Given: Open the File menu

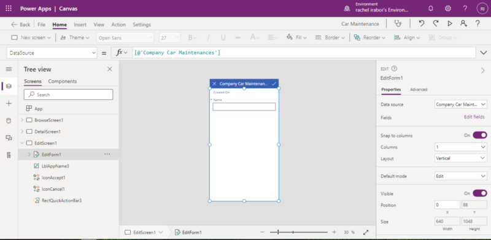Looking at the screenshot, I should point(41,25).
